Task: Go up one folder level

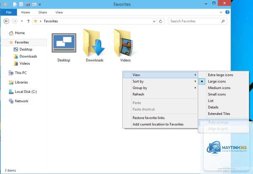Action: click(x=28, y=21)
